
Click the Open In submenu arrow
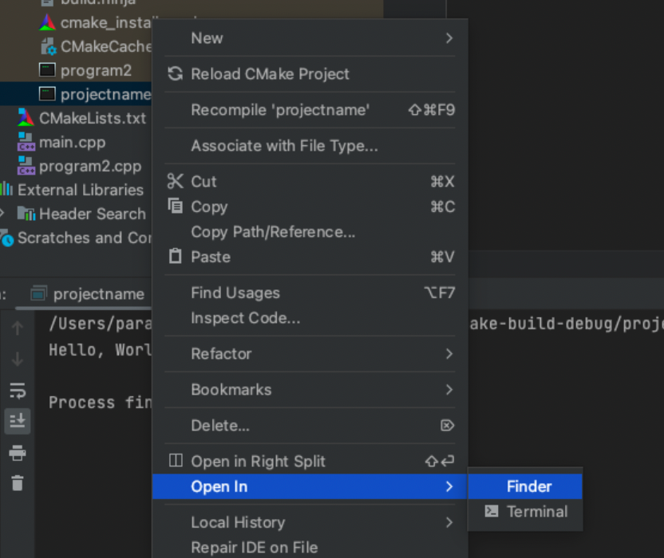tap(449, 486)
